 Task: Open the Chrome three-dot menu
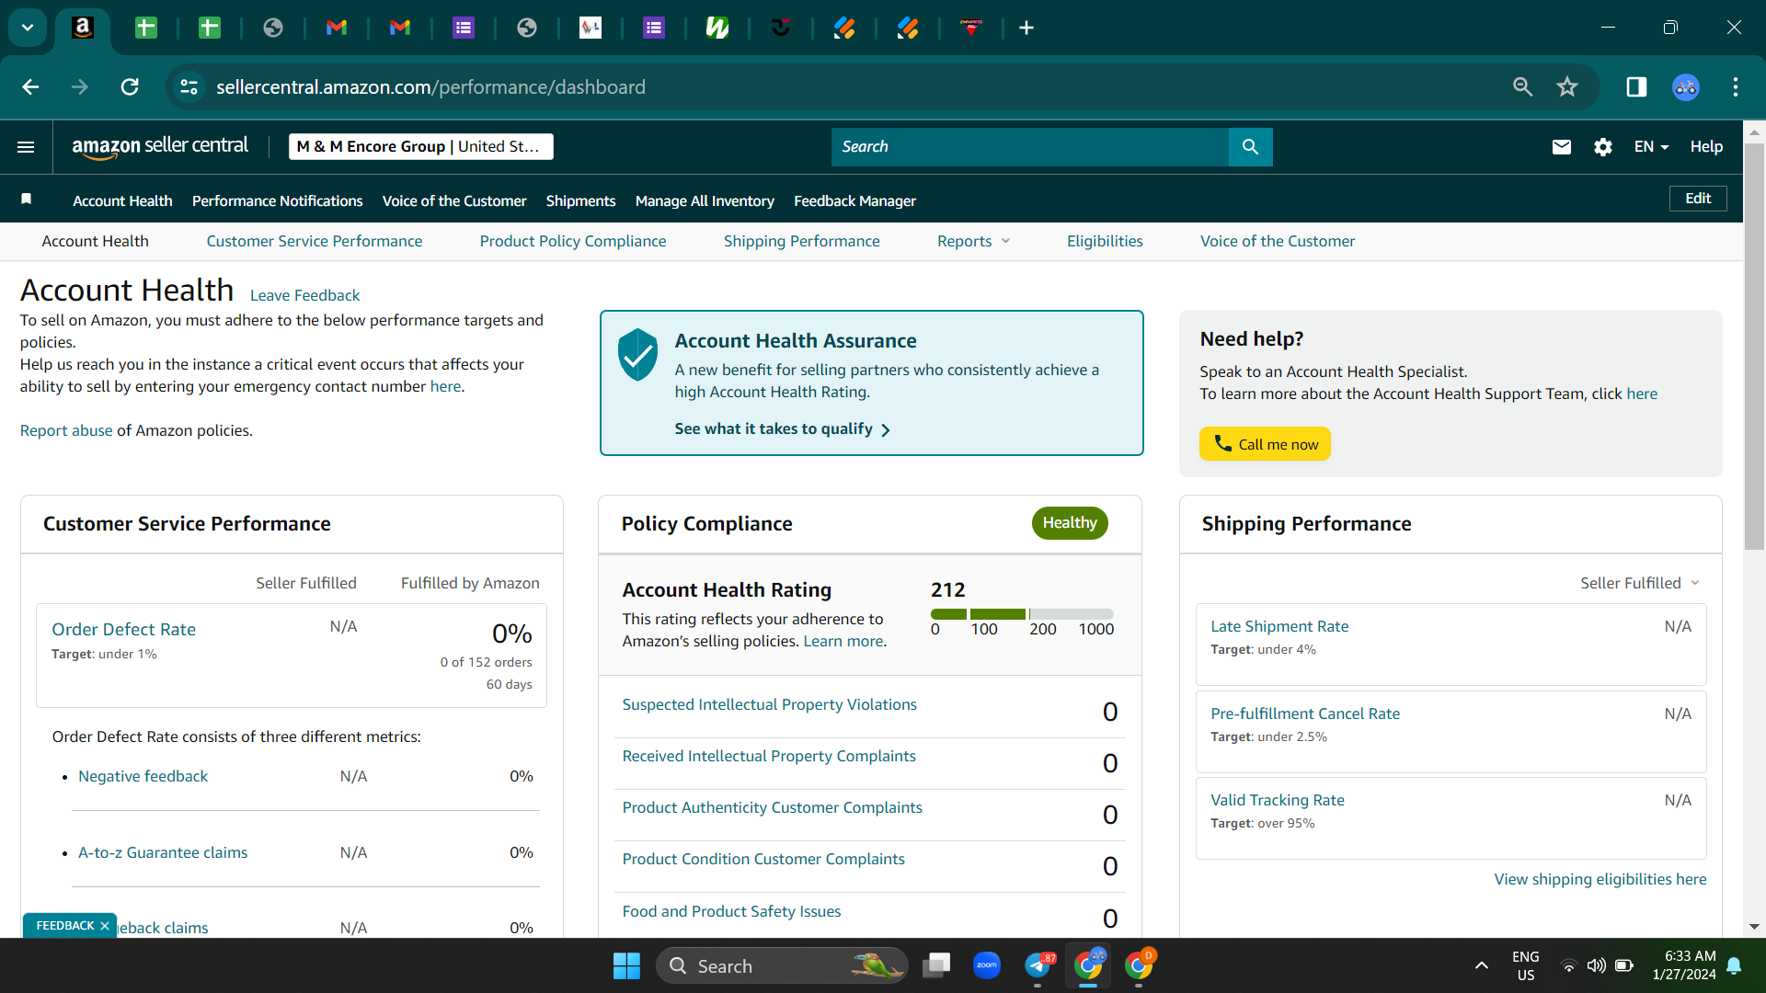tap(1736, 86)
